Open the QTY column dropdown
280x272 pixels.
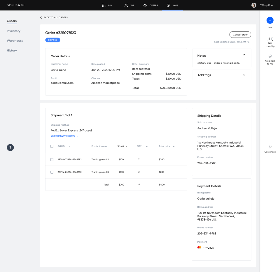147,146
